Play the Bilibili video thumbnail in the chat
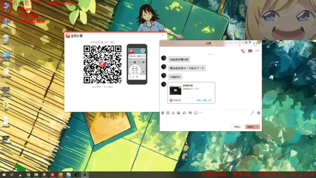 click(x=175, y=91)
